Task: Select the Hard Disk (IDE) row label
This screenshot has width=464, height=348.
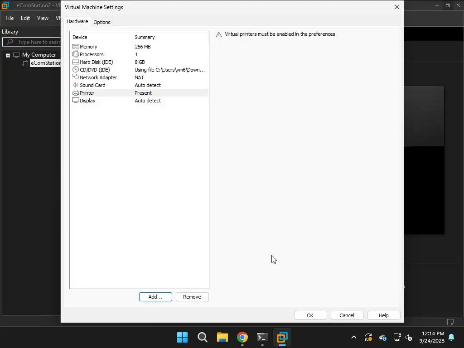Action: click(96, 62)
